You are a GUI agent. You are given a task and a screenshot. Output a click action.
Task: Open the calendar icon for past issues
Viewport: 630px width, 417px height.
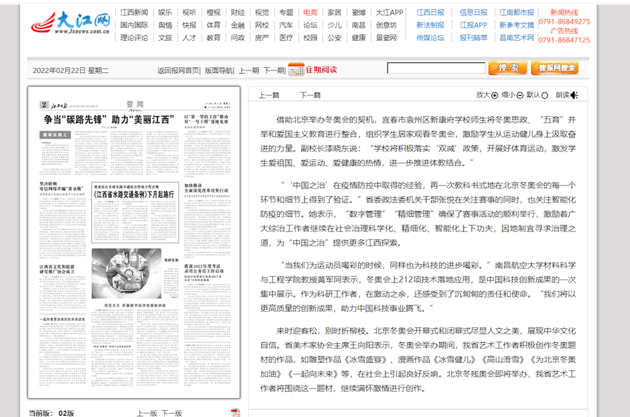[x=295, y=70]
